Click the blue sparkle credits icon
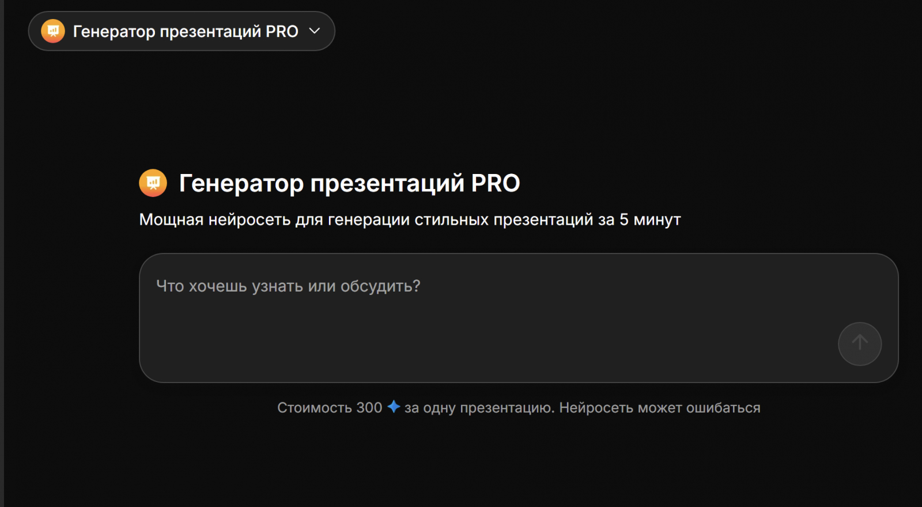922x507 pixels. (394, 407)
